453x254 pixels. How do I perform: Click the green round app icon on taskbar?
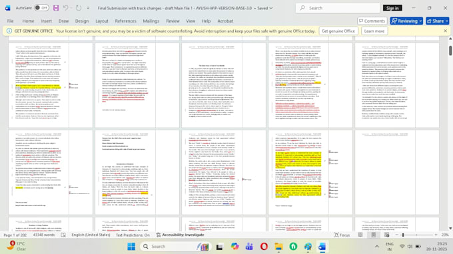click(293, 247)
